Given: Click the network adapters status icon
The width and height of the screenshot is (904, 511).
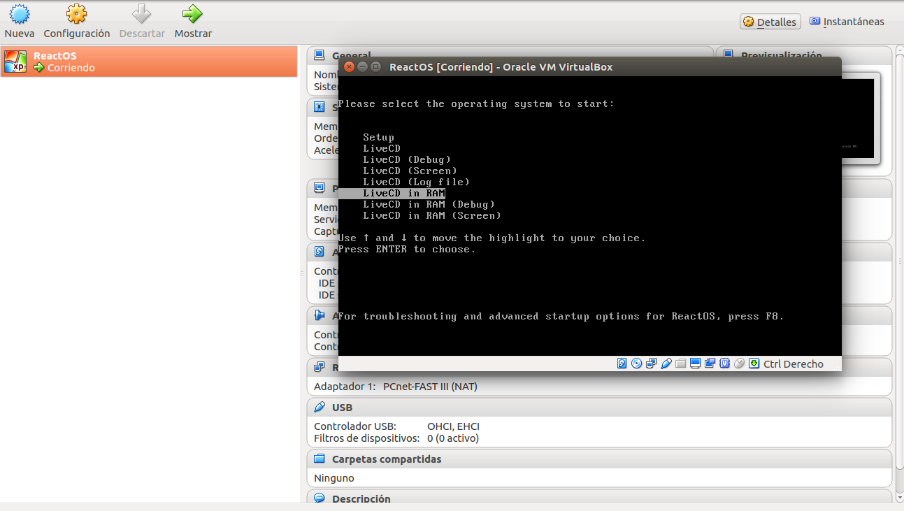Looking at the screenshot, I should pyautogui.click(x=651, y=364).
